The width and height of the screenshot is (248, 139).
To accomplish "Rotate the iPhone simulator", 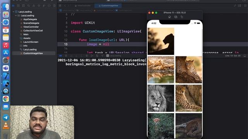I will (x=182, y=17).
